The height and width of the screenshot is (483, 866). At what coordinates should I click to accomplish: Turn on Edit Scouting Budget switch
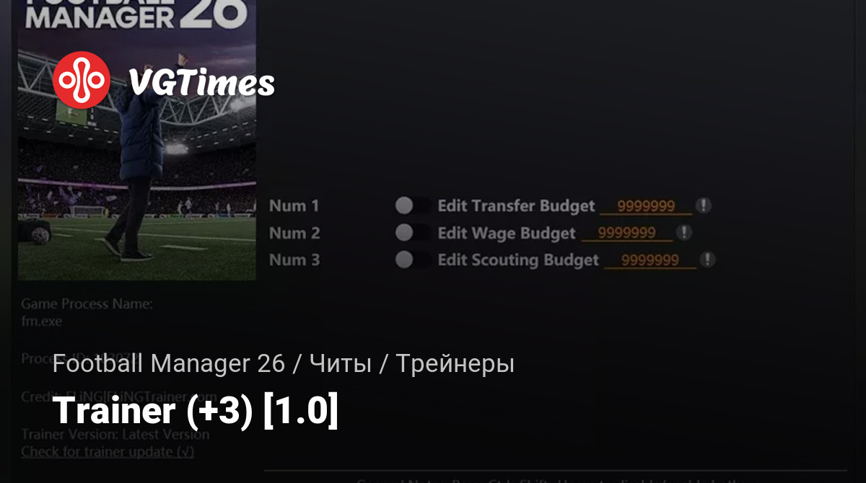(413, 260)
